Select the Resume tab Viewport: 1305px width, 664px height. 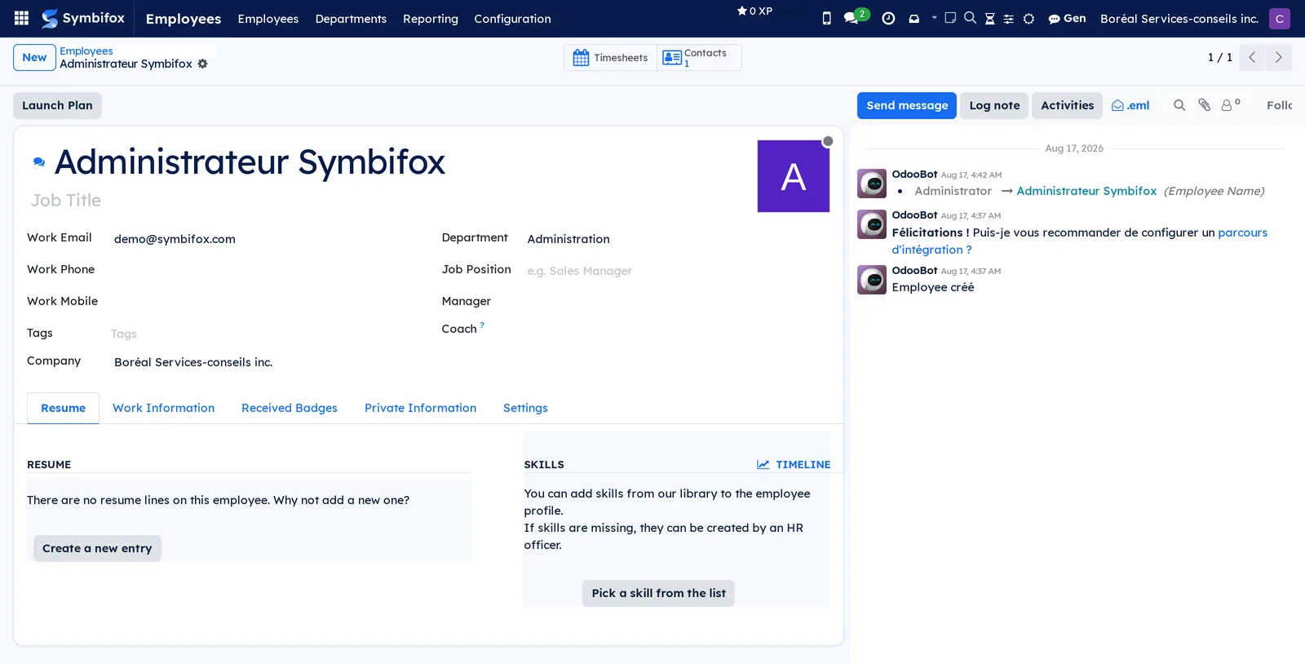pos(63,408)
